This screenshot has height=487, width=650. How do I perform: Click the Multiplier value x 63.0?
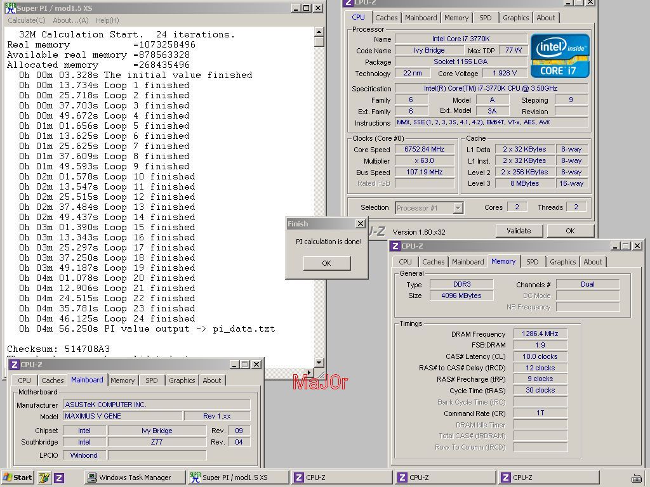[425, 160]
